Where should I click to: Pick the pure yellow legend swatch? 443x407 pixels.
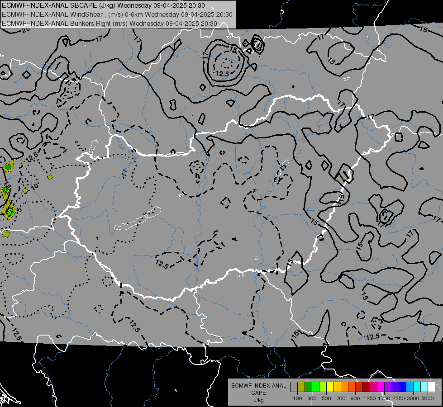pyautogui.click(x=330, y=387)
